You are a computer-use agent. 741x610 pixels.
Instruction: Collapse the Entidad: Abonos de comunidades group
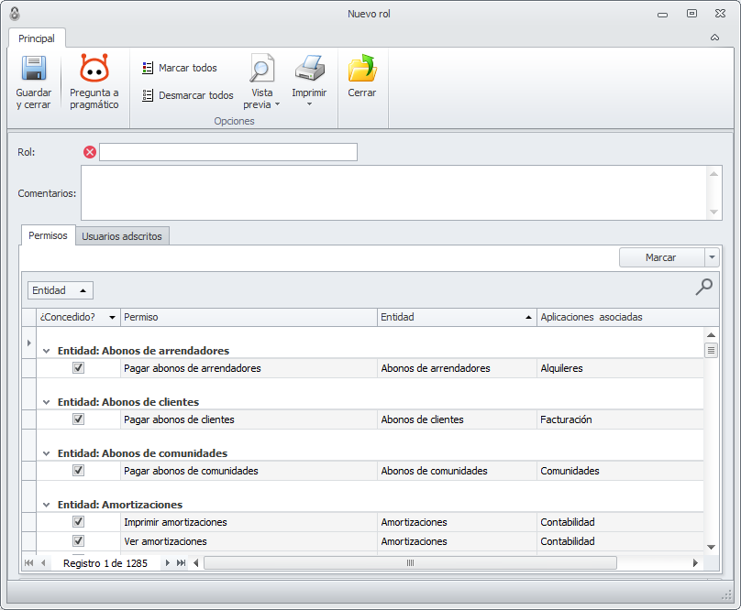point(46,453)
